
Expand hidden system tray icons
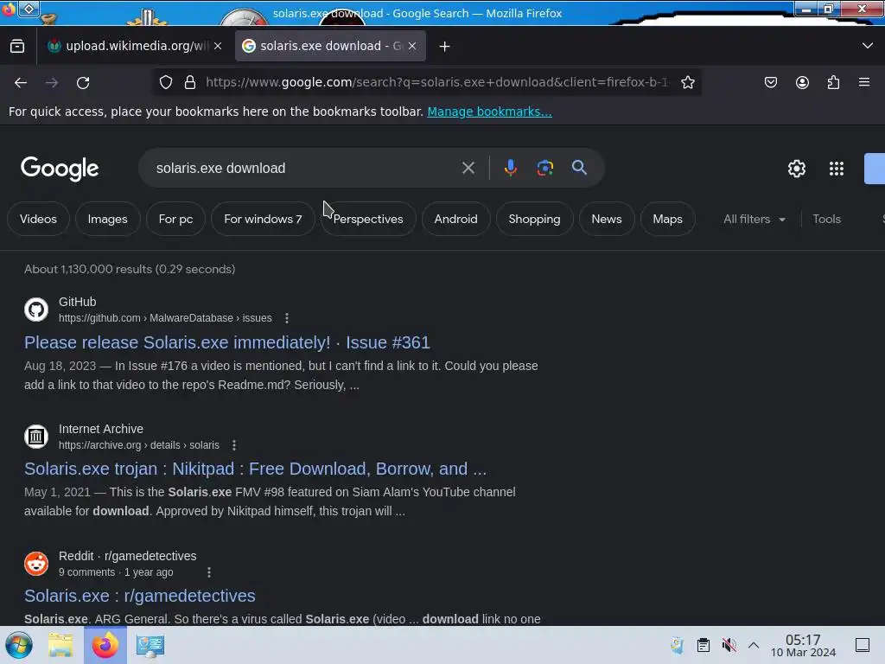(754, 645)
